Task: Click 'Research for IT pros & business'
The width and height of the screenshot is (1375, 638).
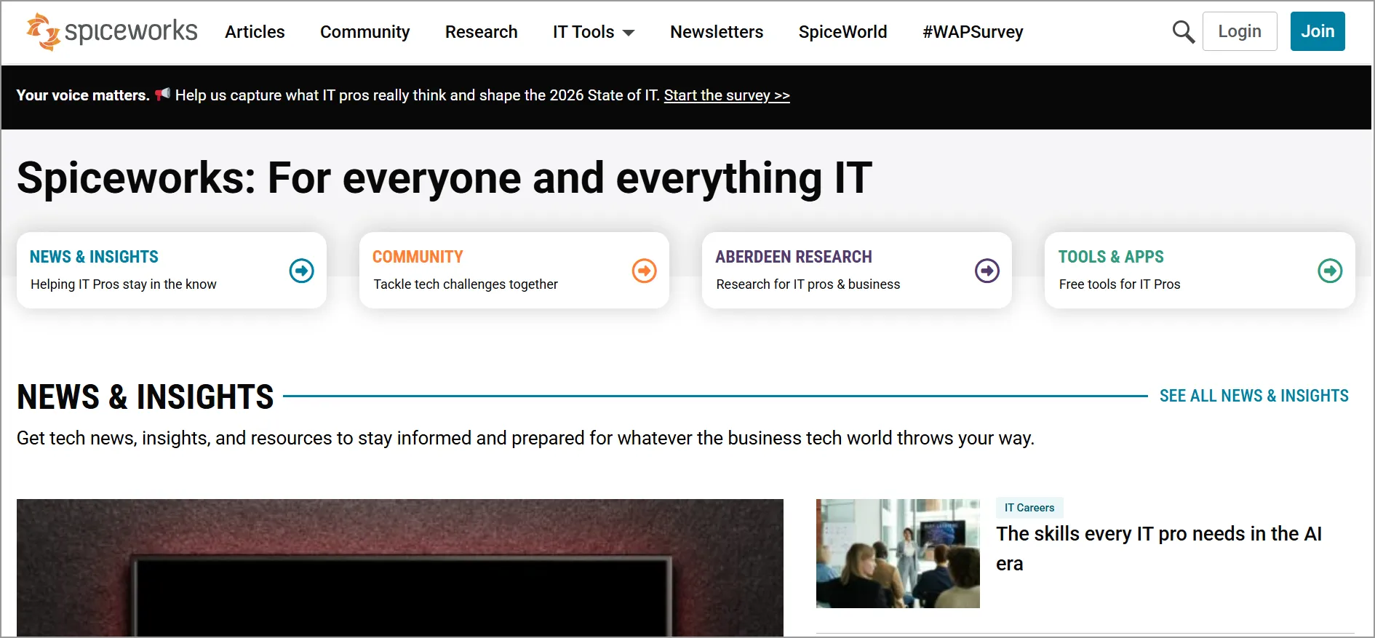Action: 808,284
